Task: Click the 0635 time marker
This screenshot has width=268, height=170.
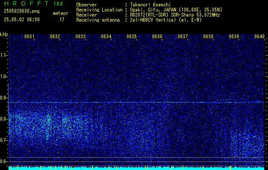Action: coord(132,37)
